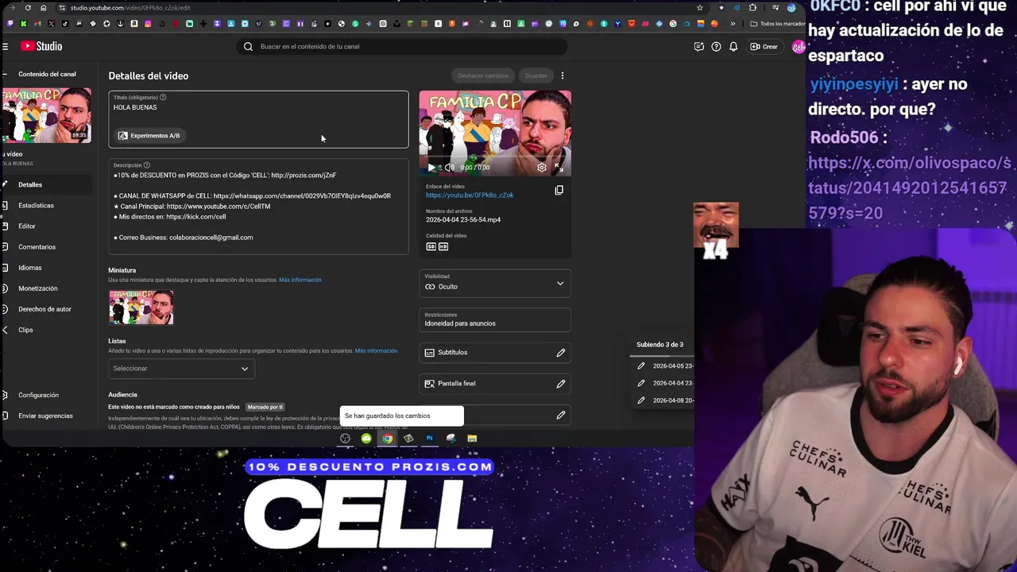Click the search magnifier icon

pos(248,46)
